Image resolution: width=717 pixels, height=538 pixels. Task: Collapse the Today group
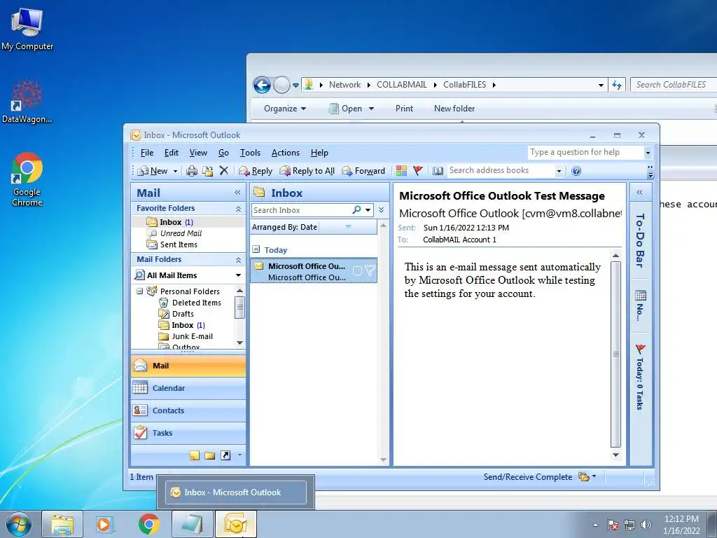tap(256, 249)
